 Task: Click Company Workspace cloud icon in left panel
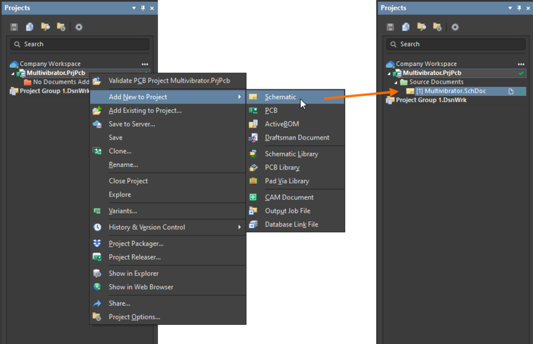point(14,64)
